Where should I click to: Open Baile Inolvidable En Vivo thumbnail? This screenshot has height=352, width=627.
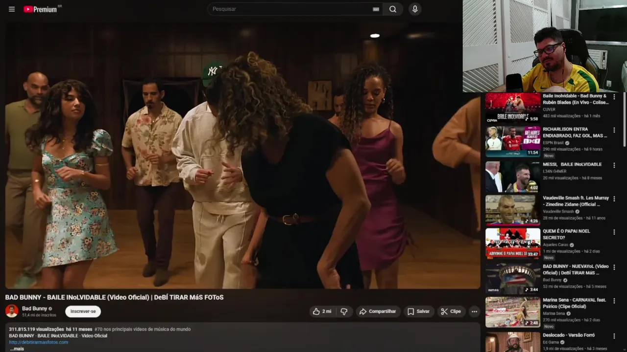[513, 108]
